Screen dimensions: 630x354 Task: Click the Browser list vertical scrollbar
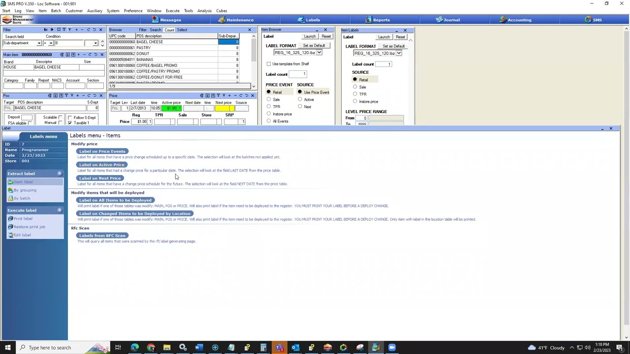click(x=253, y=61)
